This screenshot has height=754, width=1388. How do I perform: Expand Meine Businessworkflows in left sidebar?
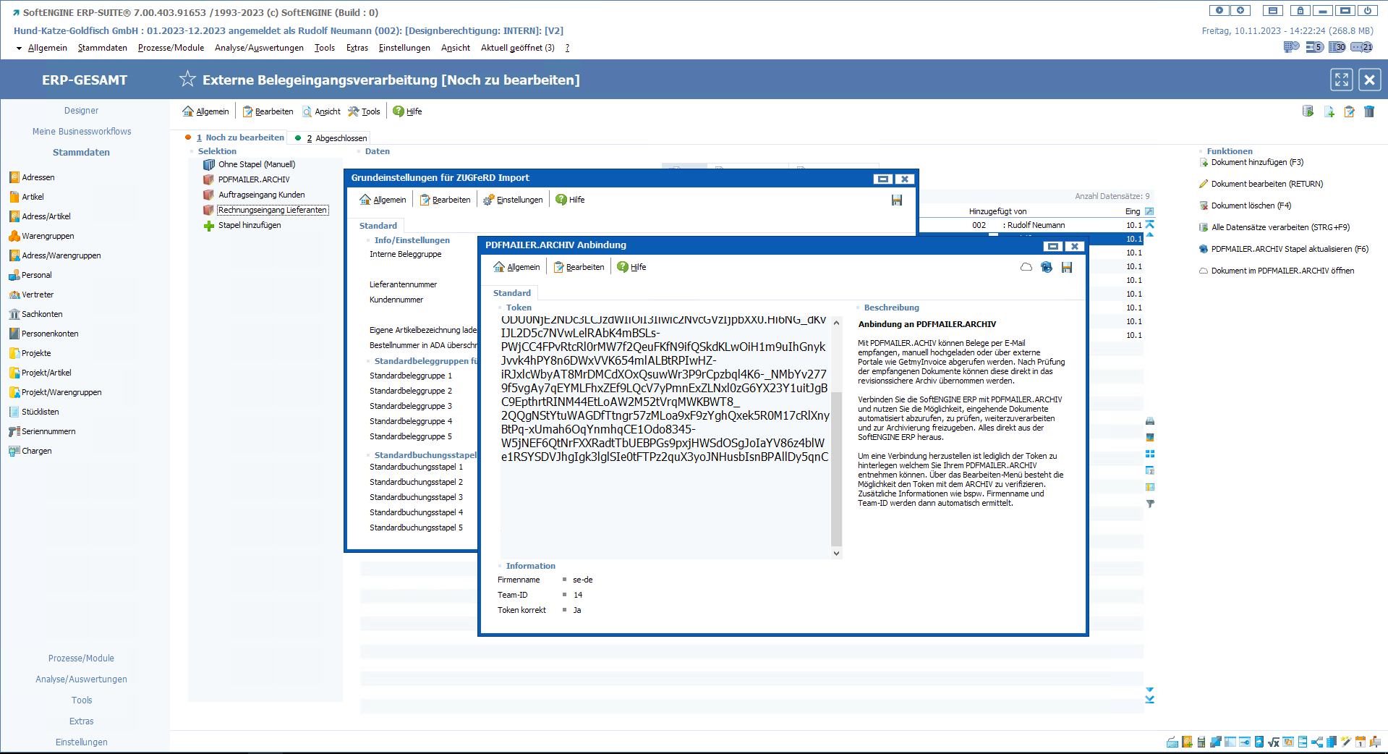click(81, 132)
